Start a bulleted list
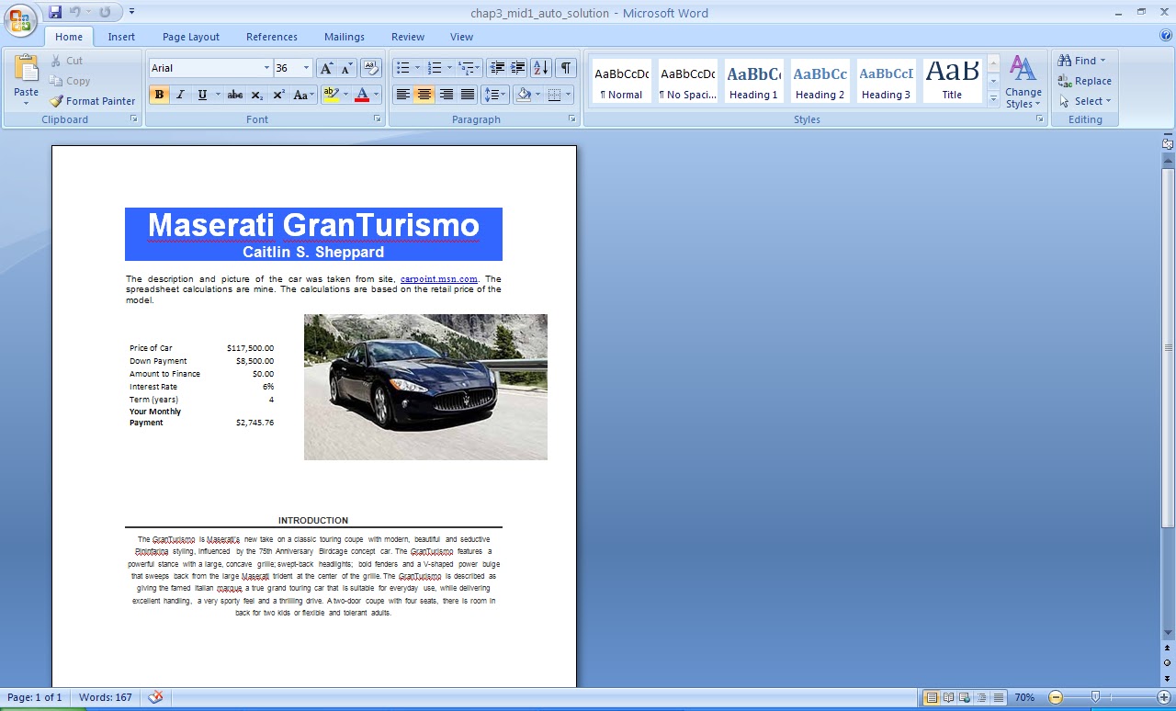The image size is (1176, 711). 401,68
